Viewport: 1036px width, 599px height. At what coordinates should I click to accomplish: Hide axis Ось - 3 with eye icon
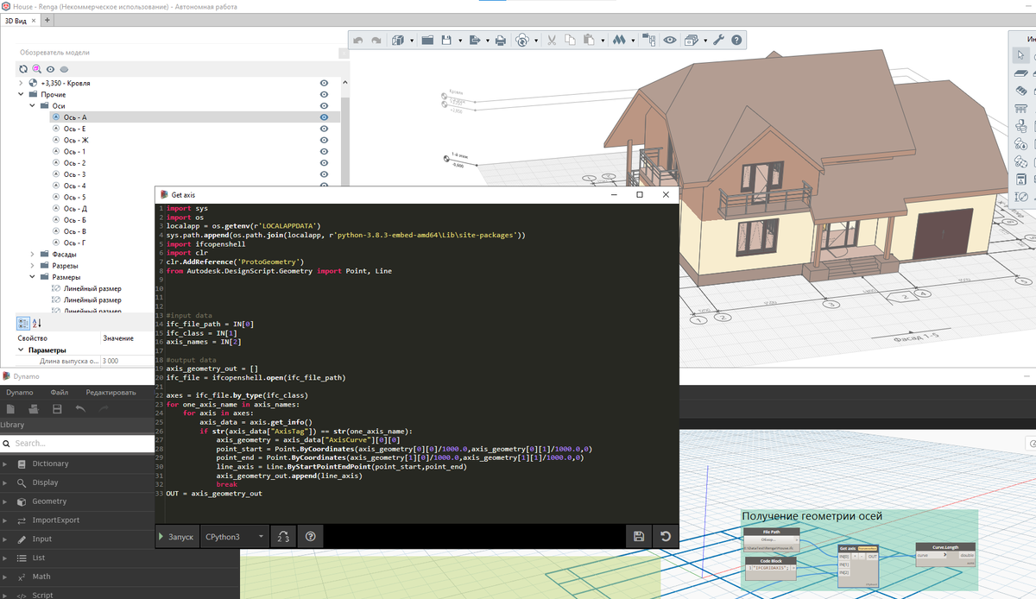[325, 173]
